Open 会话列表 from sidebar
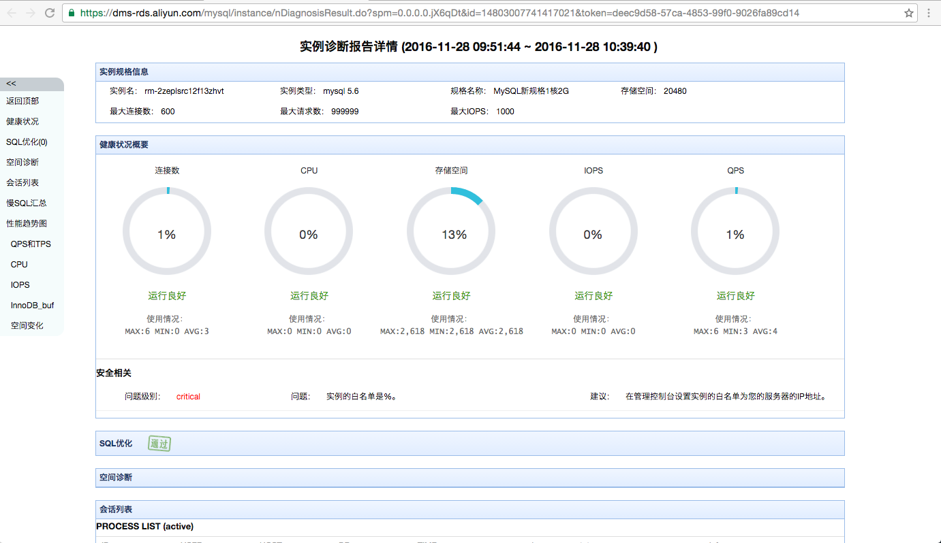 [22, 182]
